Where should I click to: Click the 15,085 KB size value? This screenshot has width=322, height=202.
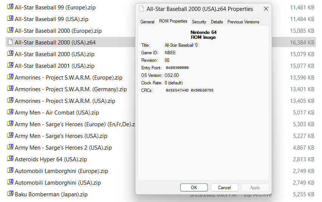pyautogui.click(x=302, y=31)
